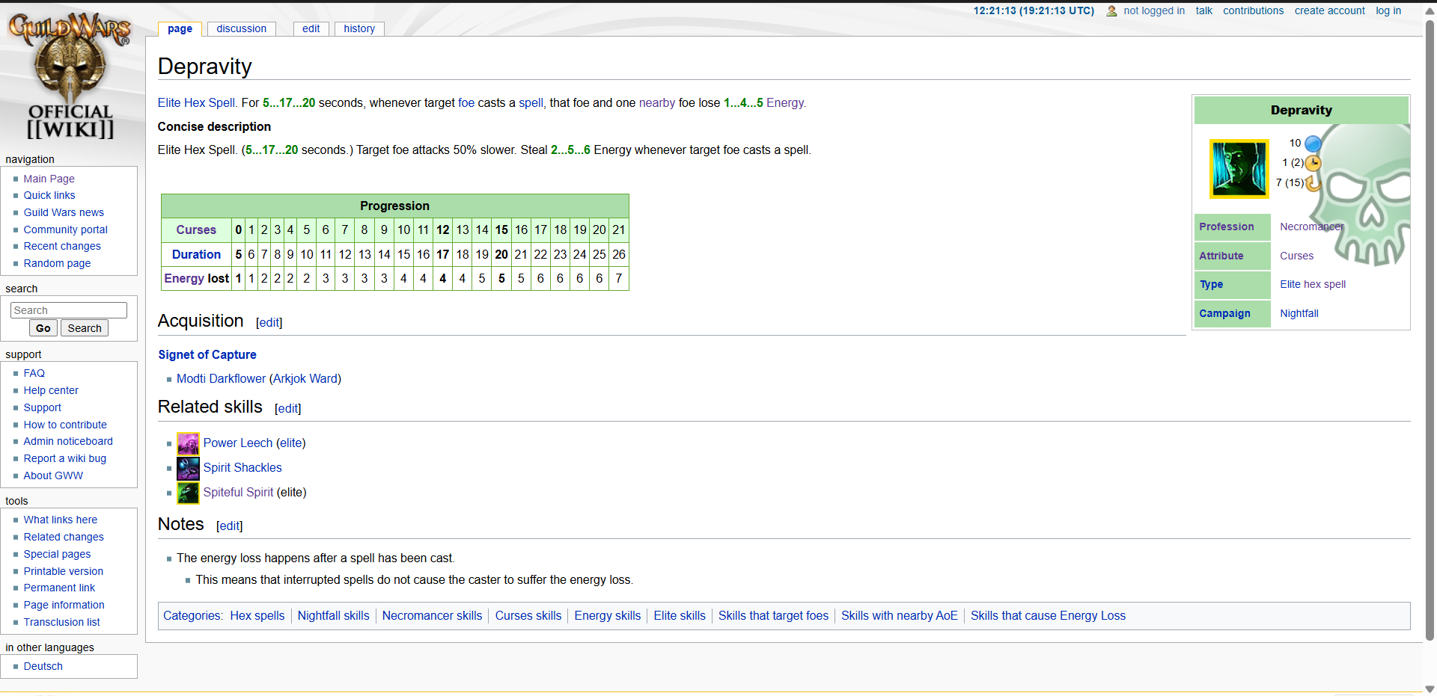Open Community portal link

click(65, 230)
